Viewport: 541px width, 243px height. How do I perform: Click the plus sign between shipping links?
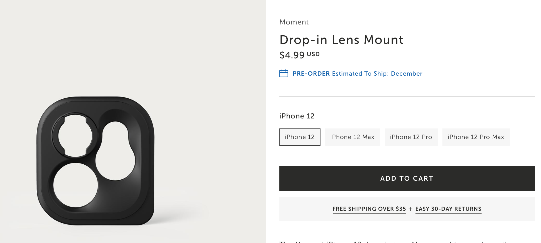click(410, 209)
